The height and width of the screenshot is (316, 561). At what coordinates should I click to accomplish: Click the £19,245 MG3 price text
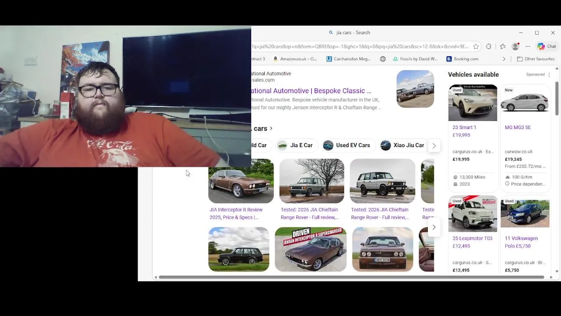[x=513, y=159]
